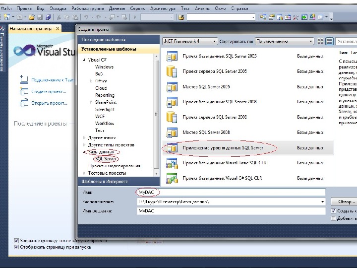The image size is (357, 268).
Task: Select the SQL Server 2008 wizard template
Action: [x=248, y=133]
